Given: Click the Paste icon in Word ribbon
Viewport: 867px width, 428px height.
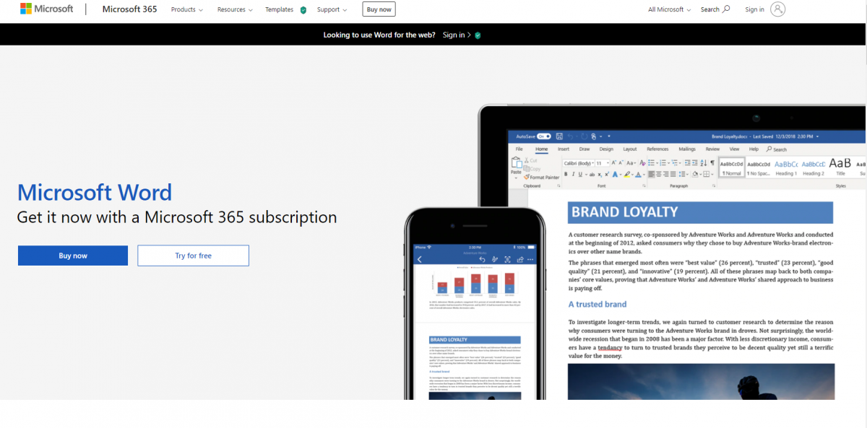Looking at the screenshot, I should coord(516,162).
